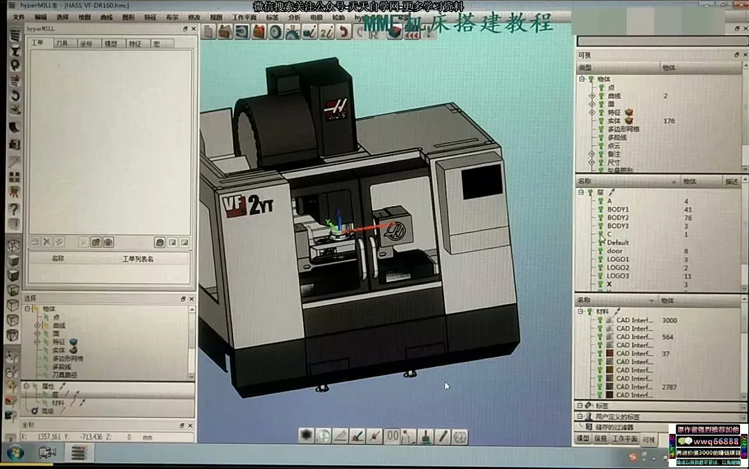Switch to the 刀具 tab in hyperMILL panel
Screen dimensions: 749x469
pyautogui.click(x=61, y=44)
